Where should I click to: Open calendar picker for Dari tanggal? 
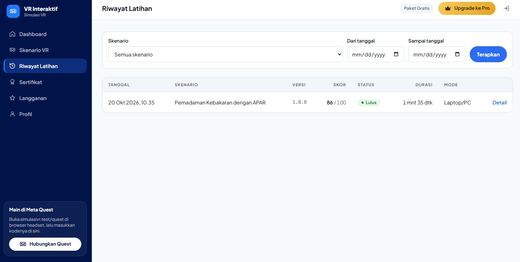[396, 55]
